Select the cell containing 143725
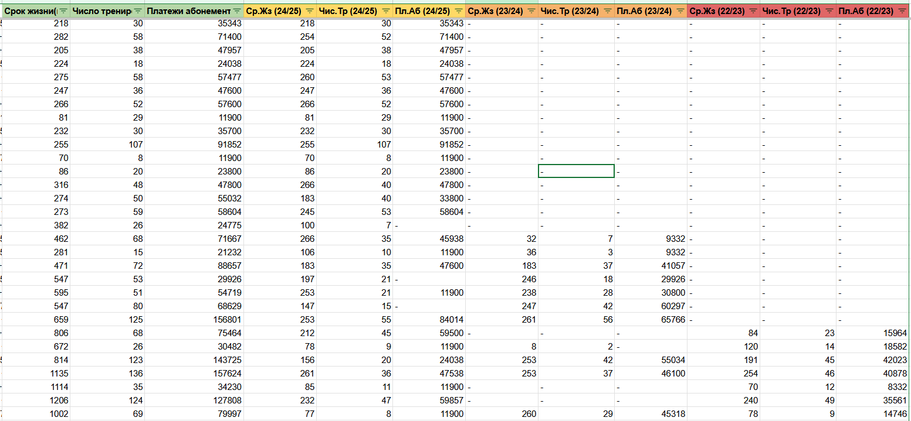Viewport: 911px width, 421px height. pyautogui.click(x=194, y=360)
